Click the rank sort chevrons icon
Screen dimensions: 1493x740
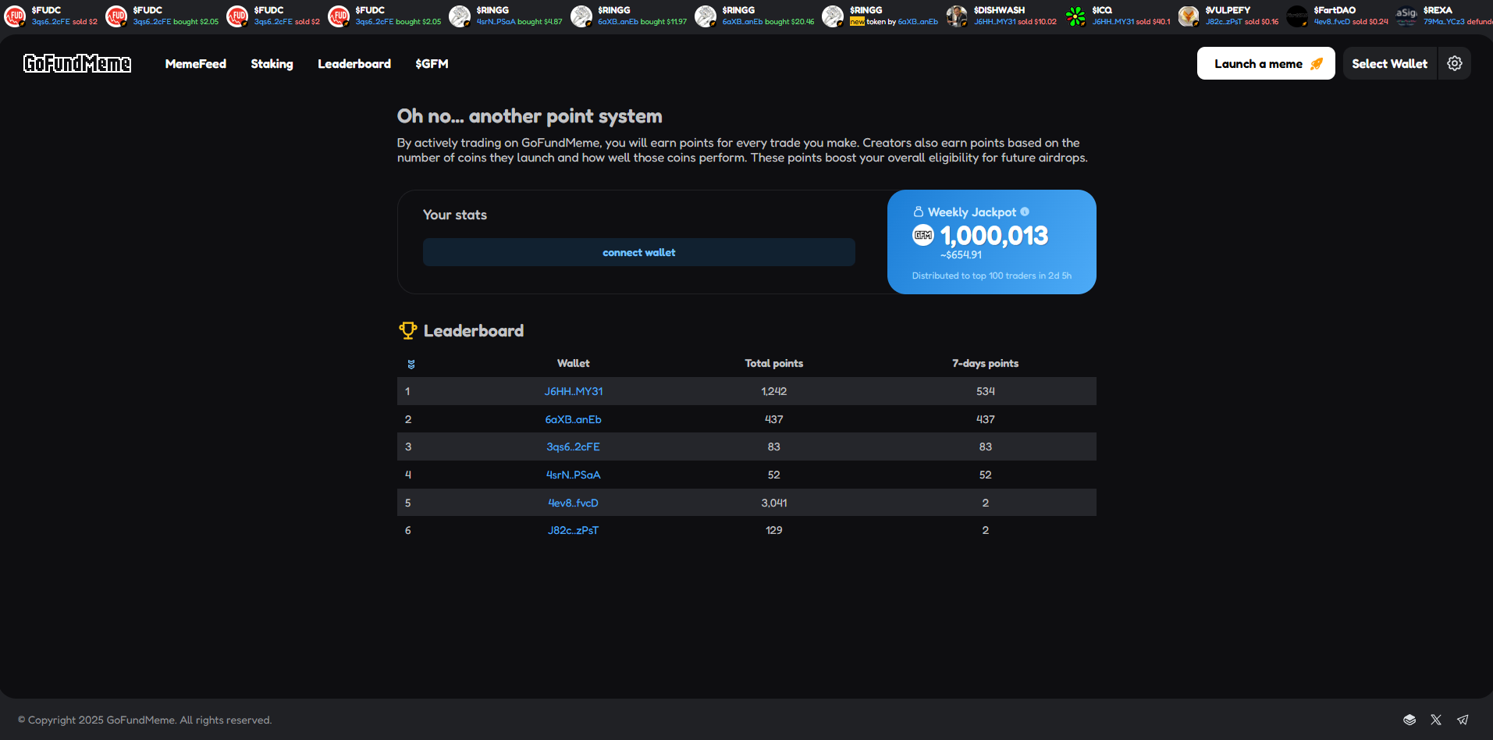coord(411,364)
